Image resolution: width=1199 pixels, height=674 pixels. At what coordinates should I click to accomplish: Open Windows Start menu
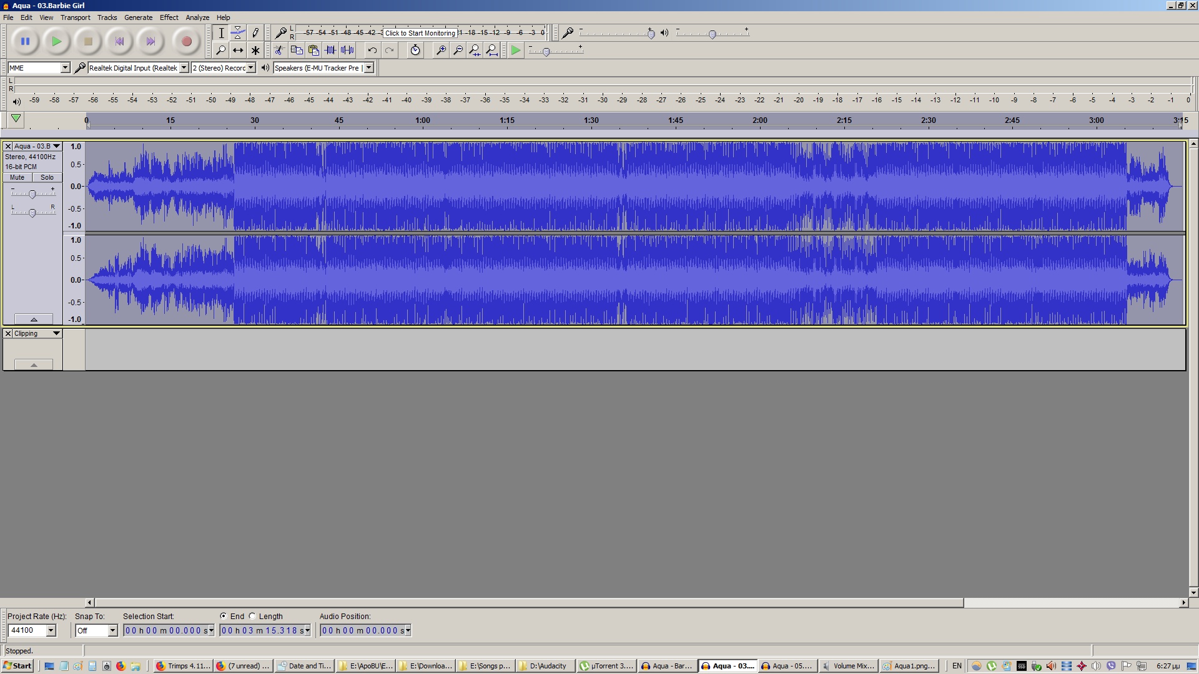17,666
